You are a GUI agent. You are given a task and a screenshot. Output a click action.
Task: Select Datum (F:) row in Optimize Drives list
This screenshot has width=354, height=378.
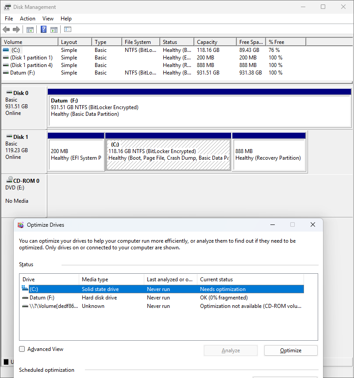click(x=162, y=298)
